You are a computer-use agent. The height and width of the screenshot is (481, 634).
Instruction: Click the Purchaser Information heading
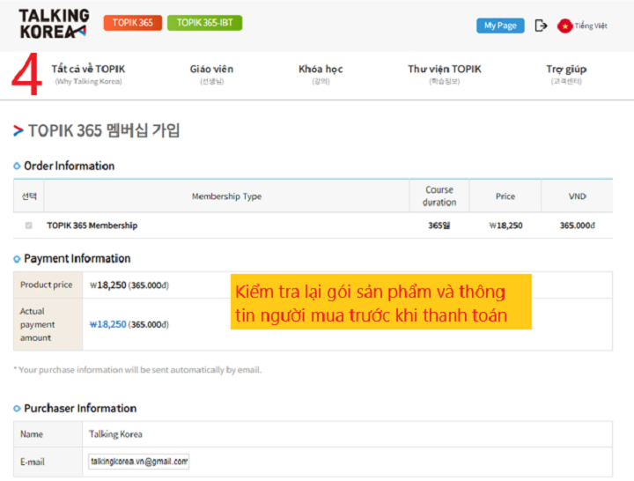[80, 408]
